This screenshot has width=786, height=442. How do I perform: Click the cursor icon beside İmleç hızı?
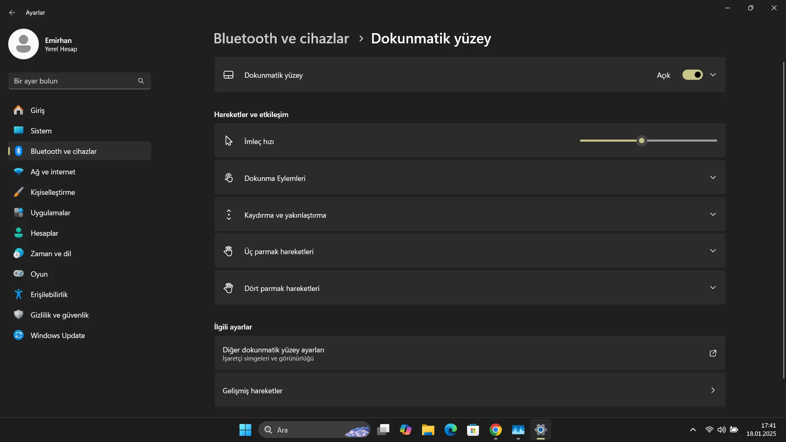point(228,141)
